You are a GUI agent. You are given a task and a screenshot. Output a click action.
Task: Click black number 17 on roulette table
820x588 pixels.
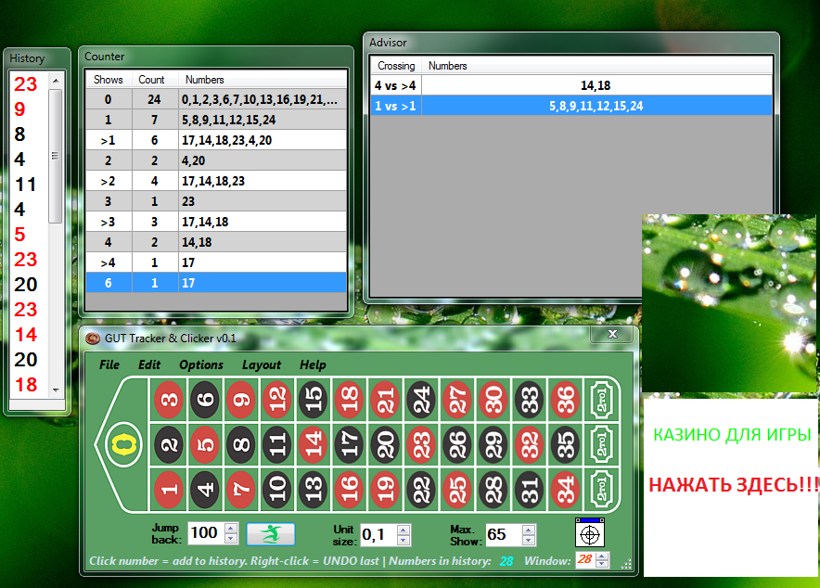point(350,445)
